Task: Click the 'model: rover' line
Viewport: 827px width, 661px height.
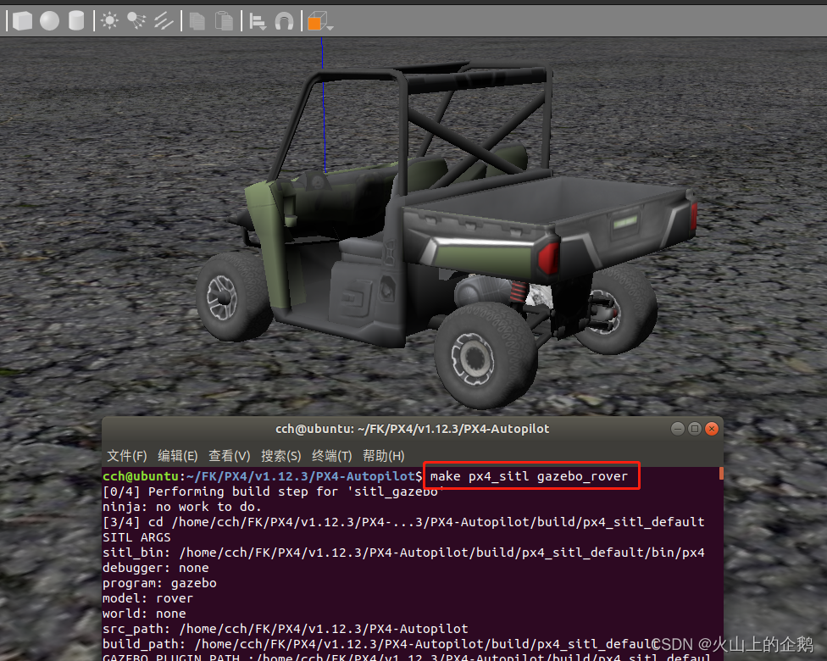Action: click(x=147, y=599)
